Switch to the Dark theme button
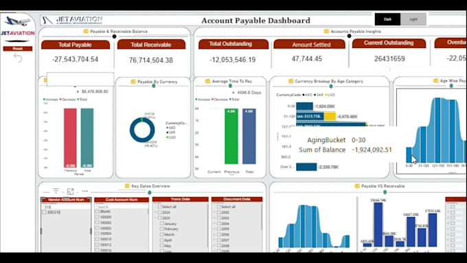Image resolution: width=467 pixels, height=263 pixels. 387,19
